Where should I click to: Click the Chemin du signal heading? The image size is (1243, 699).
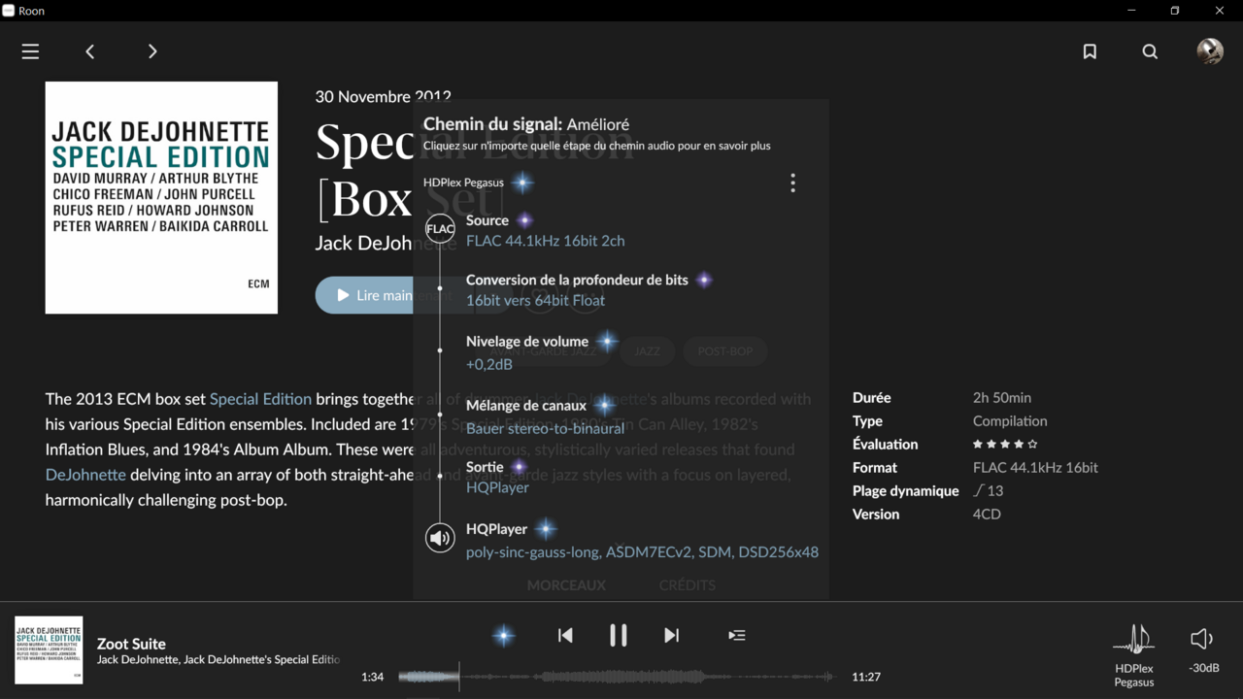tap(526, 124)
